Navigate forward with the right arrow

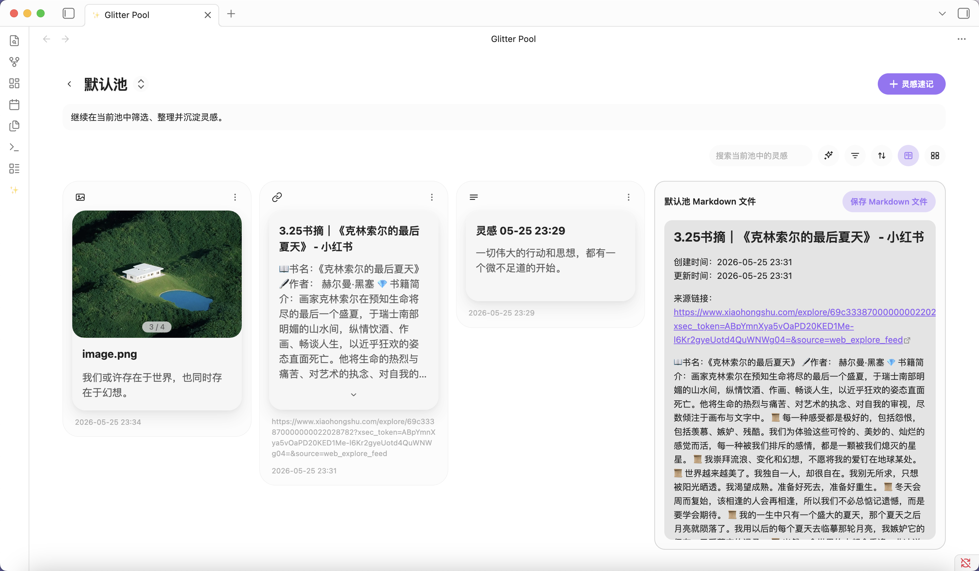click(65, 39)
